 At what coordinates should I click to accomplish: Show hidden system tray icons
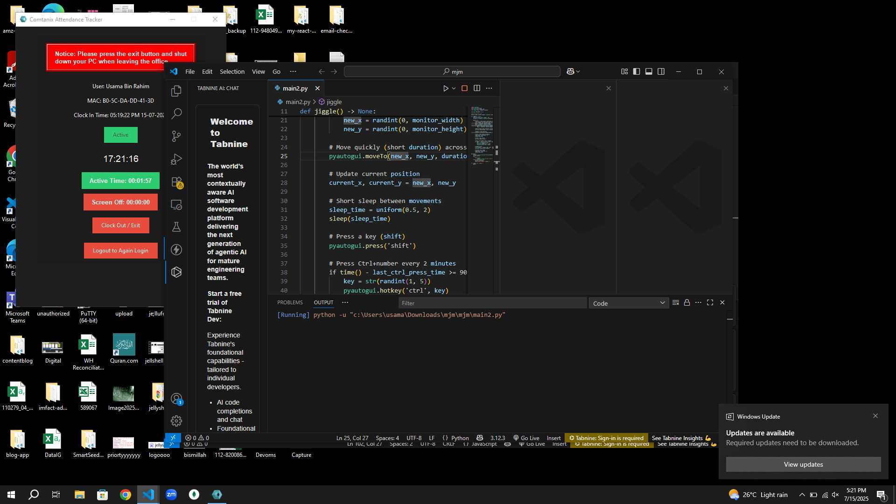click(x=802, y=495)
